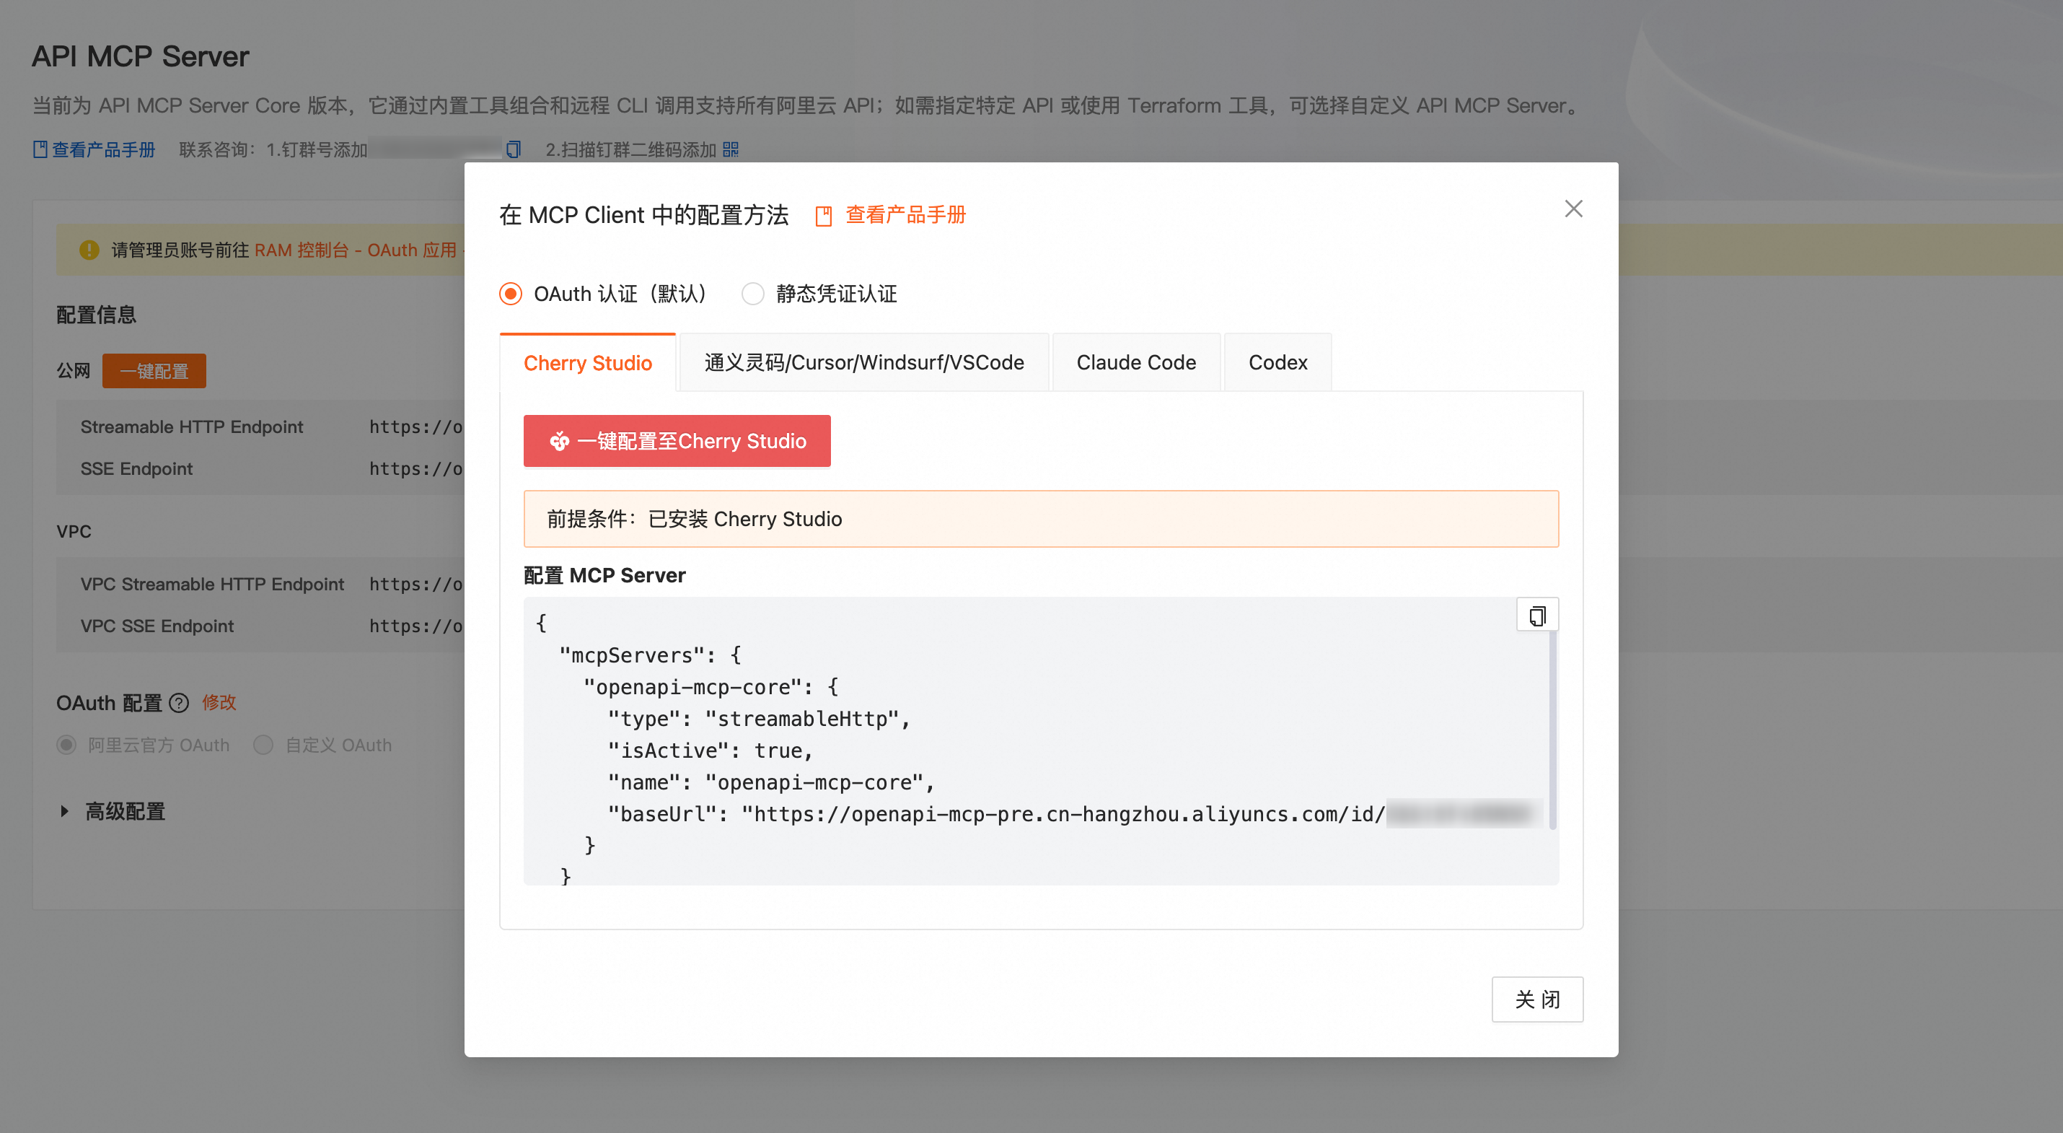Click the code block vertical scrollbar
Image resolution: width=2063 pixels, height=1133 pixels.
[1553, 730]
